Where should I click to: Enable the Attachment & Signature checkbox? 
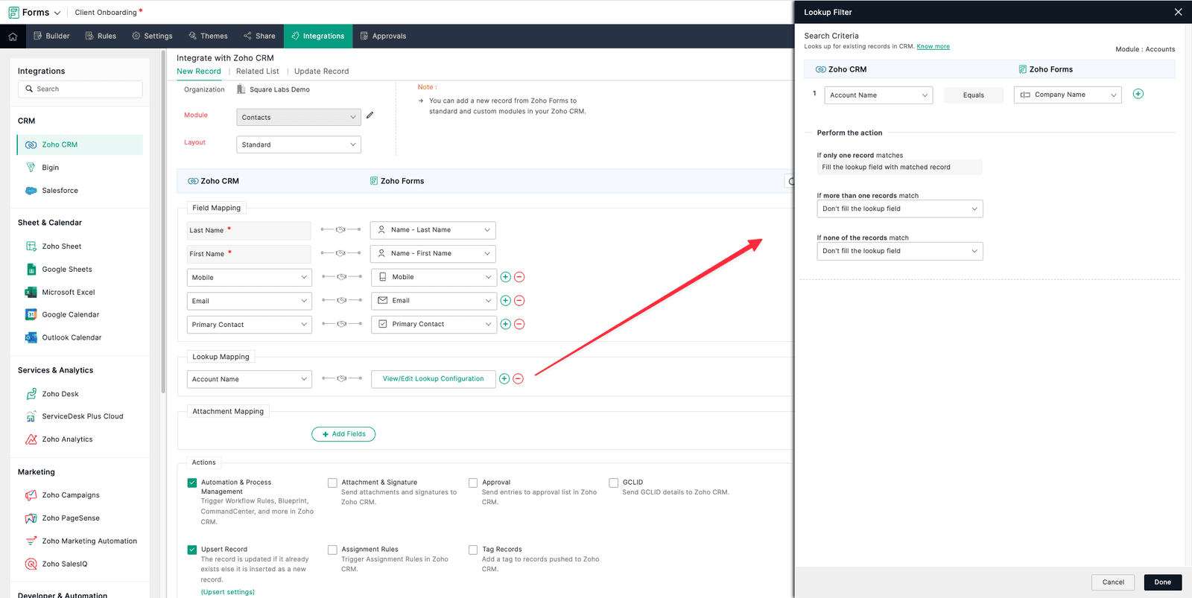click(332, 483)
